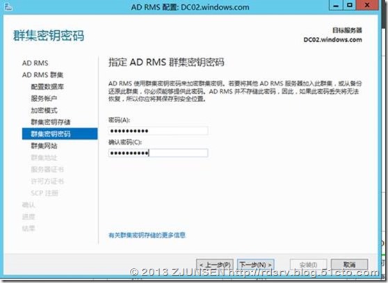The height and width of the screenshot is (283, 388).
Task: Maximize the AD RMS 配置 window
Action: [349, 5]
